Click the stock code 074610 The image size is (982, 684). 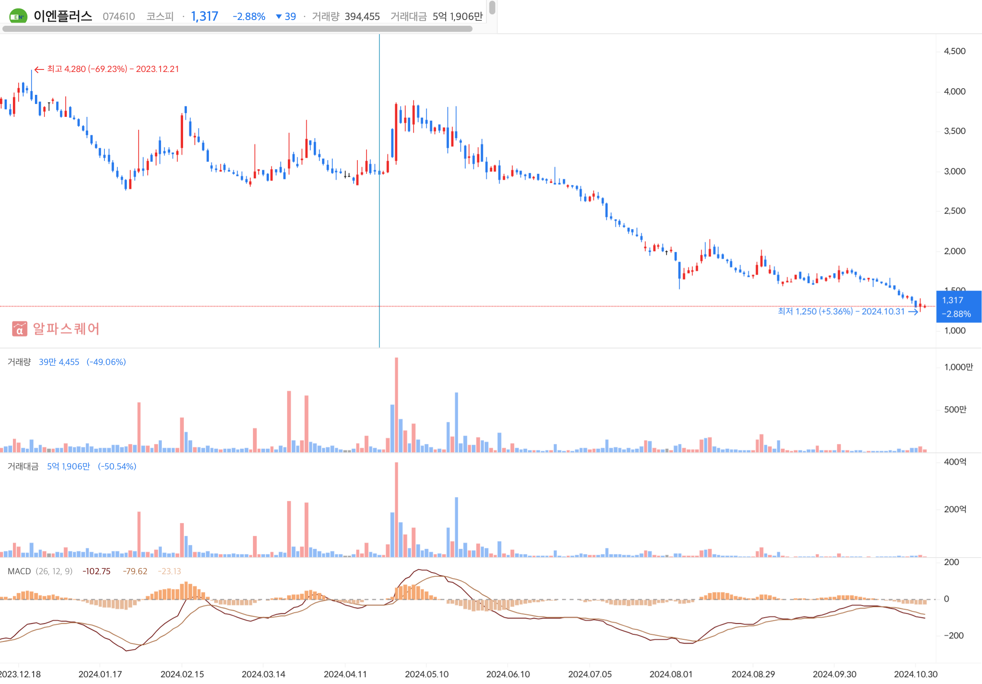point(119,17)
